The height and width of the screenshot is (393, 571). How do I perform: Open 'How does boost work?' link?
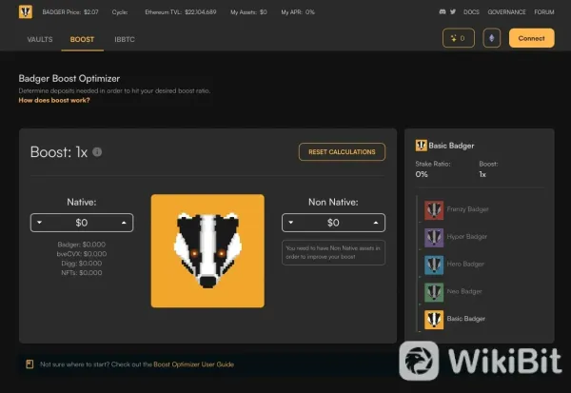pyautogui.click(x=54, y=100)
